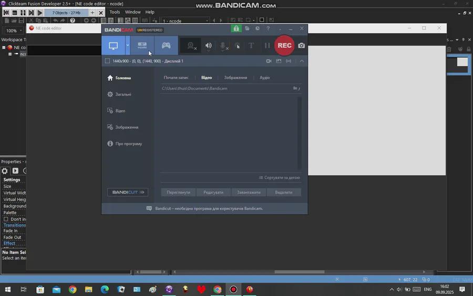Open File Explorer from the taskbar
This screenshot has height=296, width=473.
(x=88, y=290)
